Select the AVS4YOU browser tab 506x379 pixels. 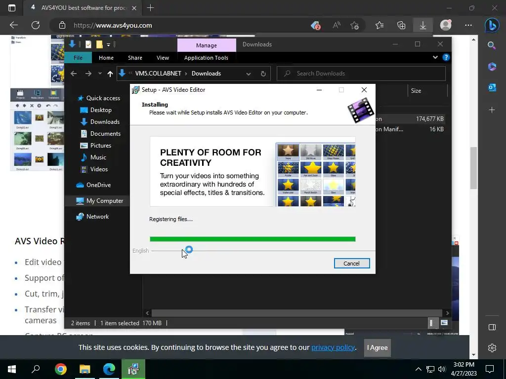click(83, 8)
